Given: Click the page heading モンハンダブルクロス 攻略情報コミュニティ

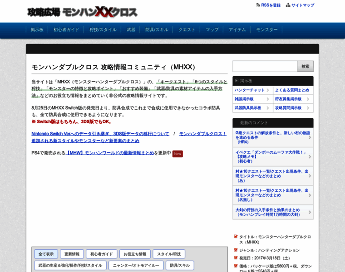Looking at the screenshot, I should coord(113,67).
